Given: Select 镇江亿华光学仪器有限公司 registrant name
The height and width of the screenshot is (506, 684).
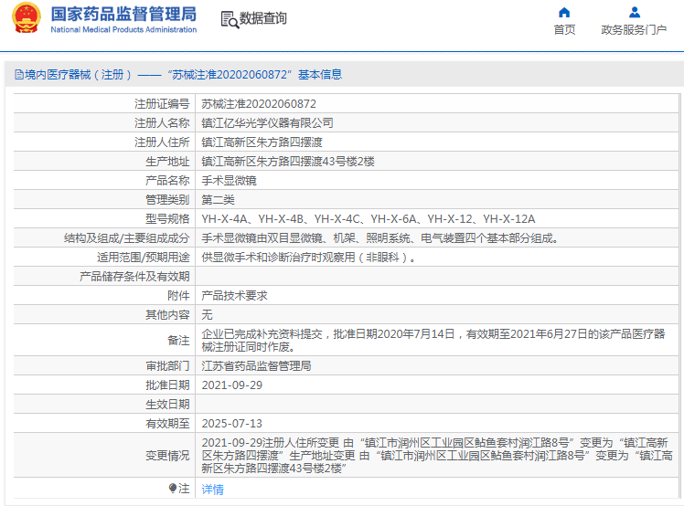Looking at the screenshot, I should (267, 123).
